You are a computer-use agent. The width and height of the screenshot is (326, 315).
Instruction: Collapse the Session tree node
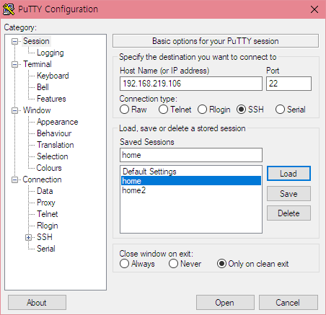[15, 41]
